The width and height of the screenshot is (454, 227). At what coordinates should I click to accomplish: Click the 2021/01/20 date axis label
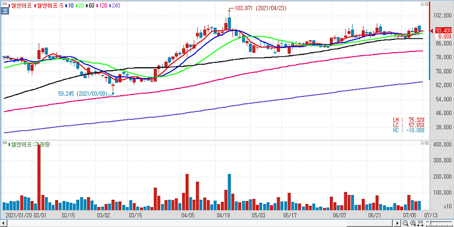[18, 215]
